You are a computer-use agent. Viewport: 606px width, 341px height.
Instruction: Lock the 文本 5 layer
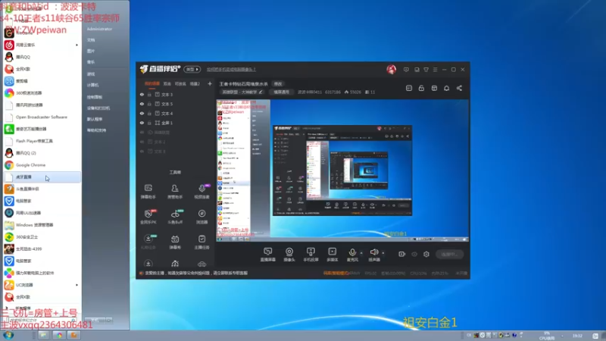tap(149, 104)
